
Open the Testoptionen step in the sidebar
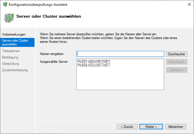click(x=11, y=51)
